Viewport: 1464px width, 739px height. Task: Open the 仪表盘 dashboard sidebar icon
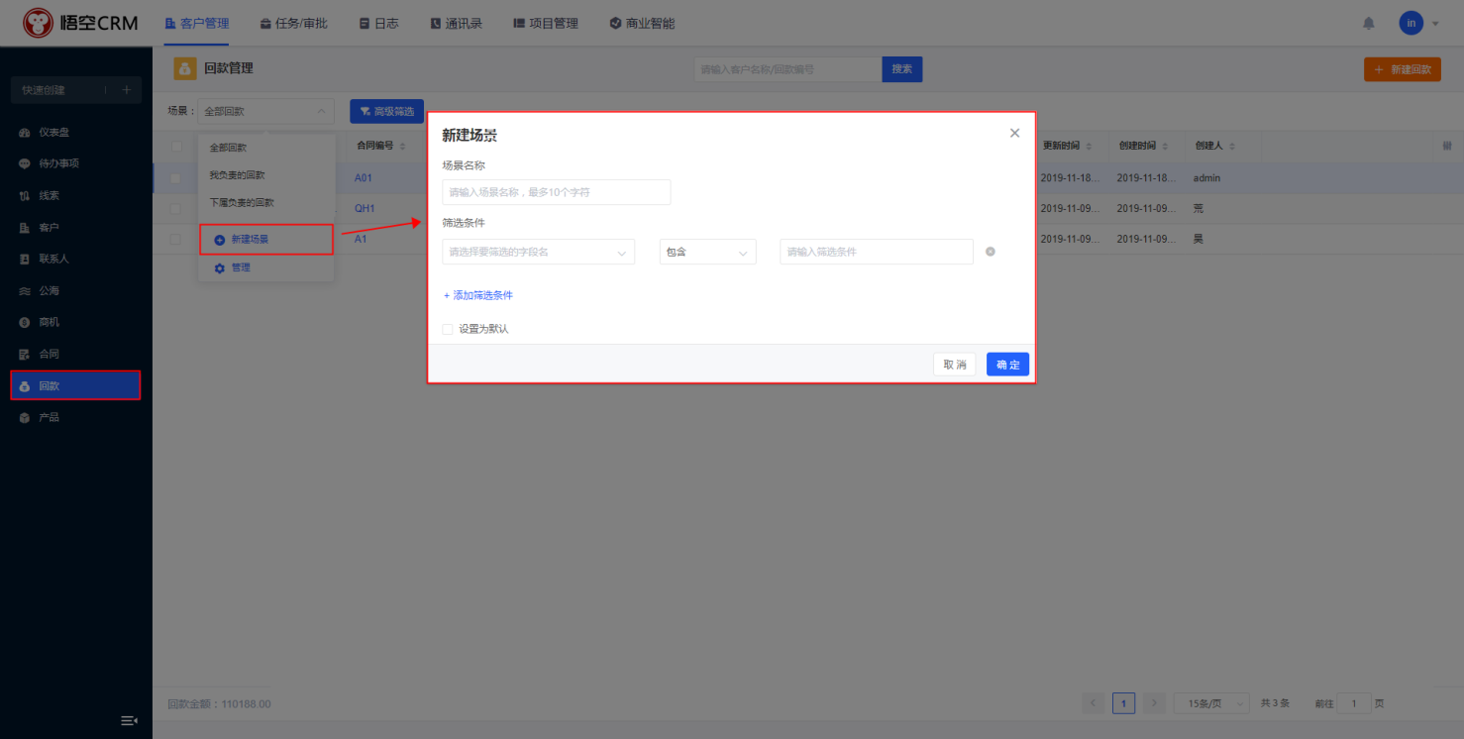(x=25, y=133)
